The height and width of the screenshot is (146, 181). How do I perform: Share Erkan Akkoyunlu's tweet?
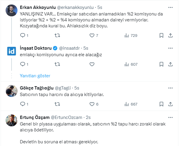point(170,35)
